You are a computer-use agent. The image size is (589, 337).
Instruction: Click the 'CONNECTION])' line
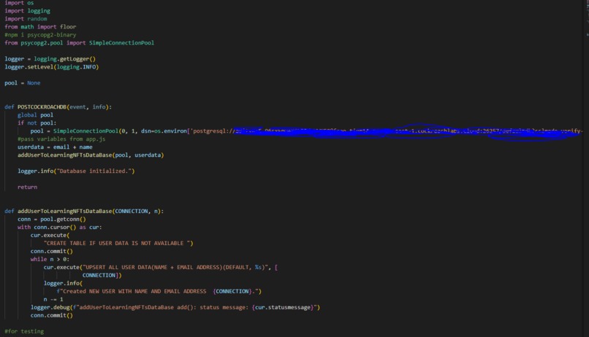tap(102, 275)
